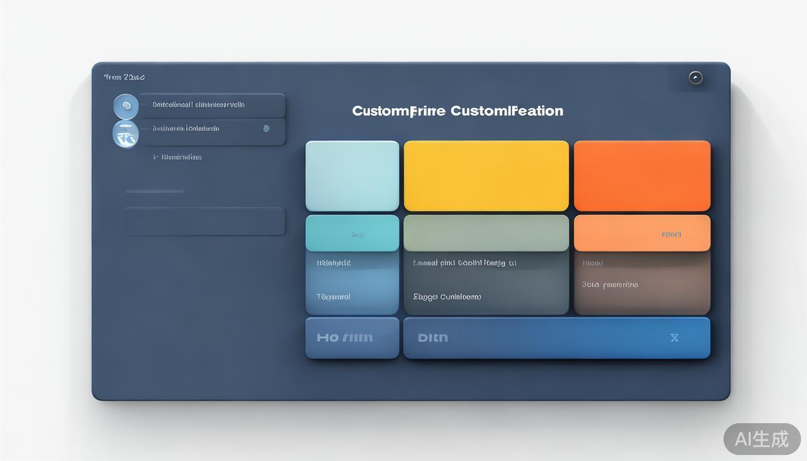This screenshot has width=807, height=461.
Task: Toggle the small dot in second sidebar row
Action: click(x=266, y=128)
